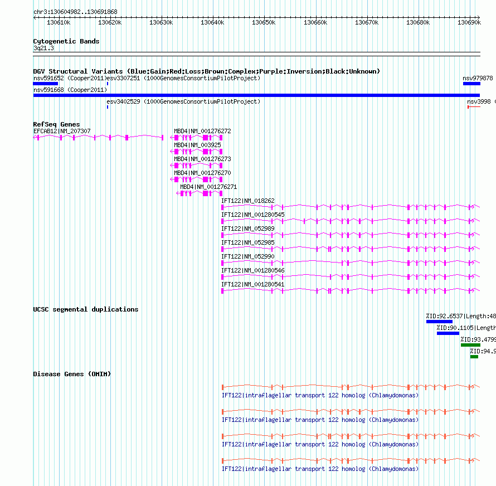Click the 130620k ruler tick label
Image resolution: width=496 pixels, height=486 pixels.
tap(110, 22)
